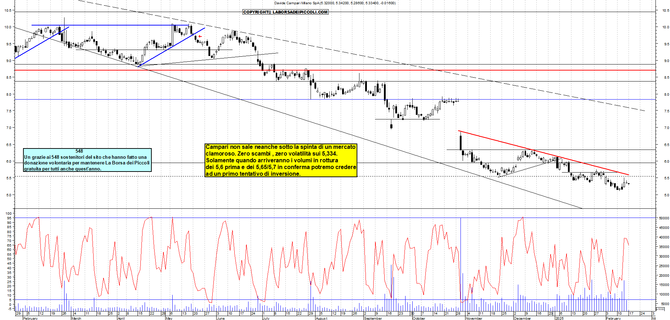Click the '25000' volume scale label
This screenshot has width=670, height=320.
click(664, 266)
